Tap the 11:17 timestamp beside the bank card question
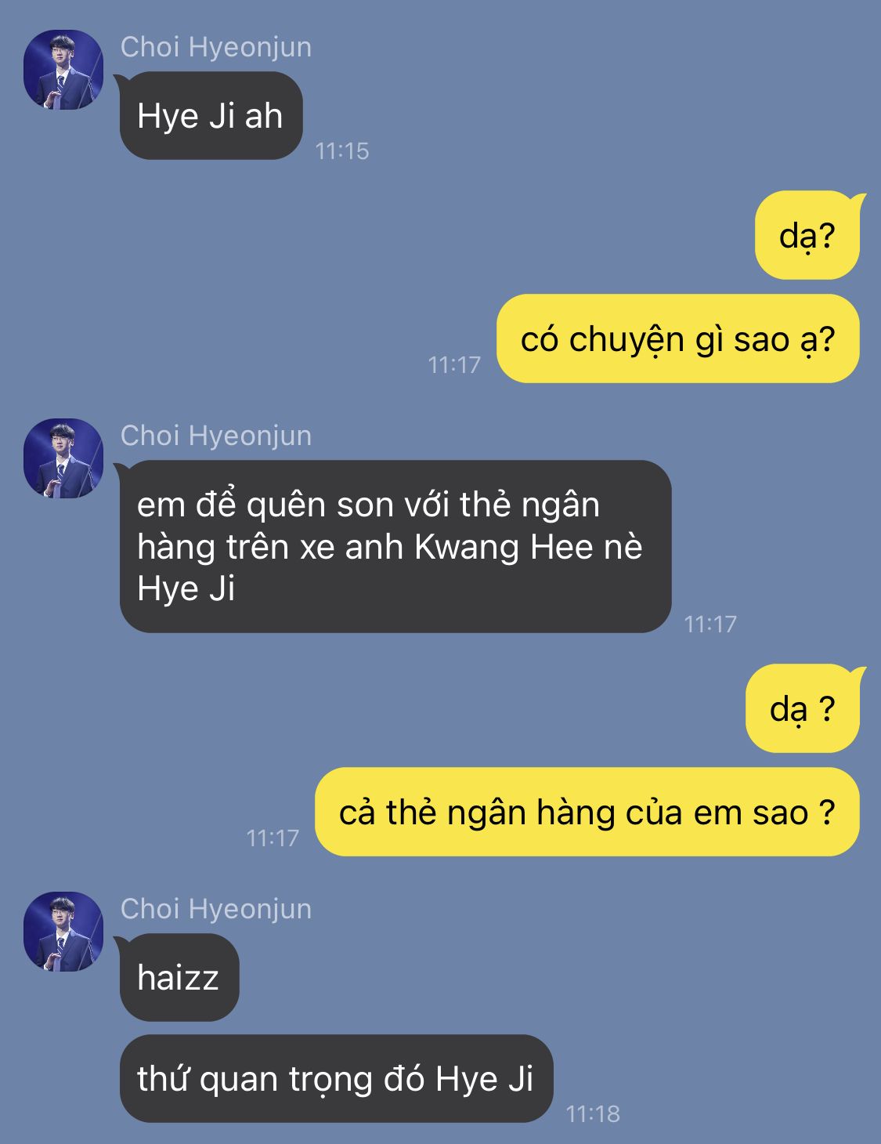 click(x=273, y=838)
